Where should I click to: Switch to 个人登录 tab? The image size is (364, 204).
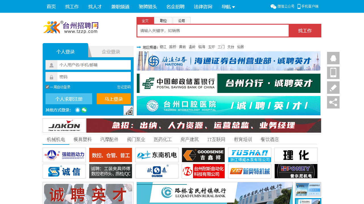[x=65, y=52]
